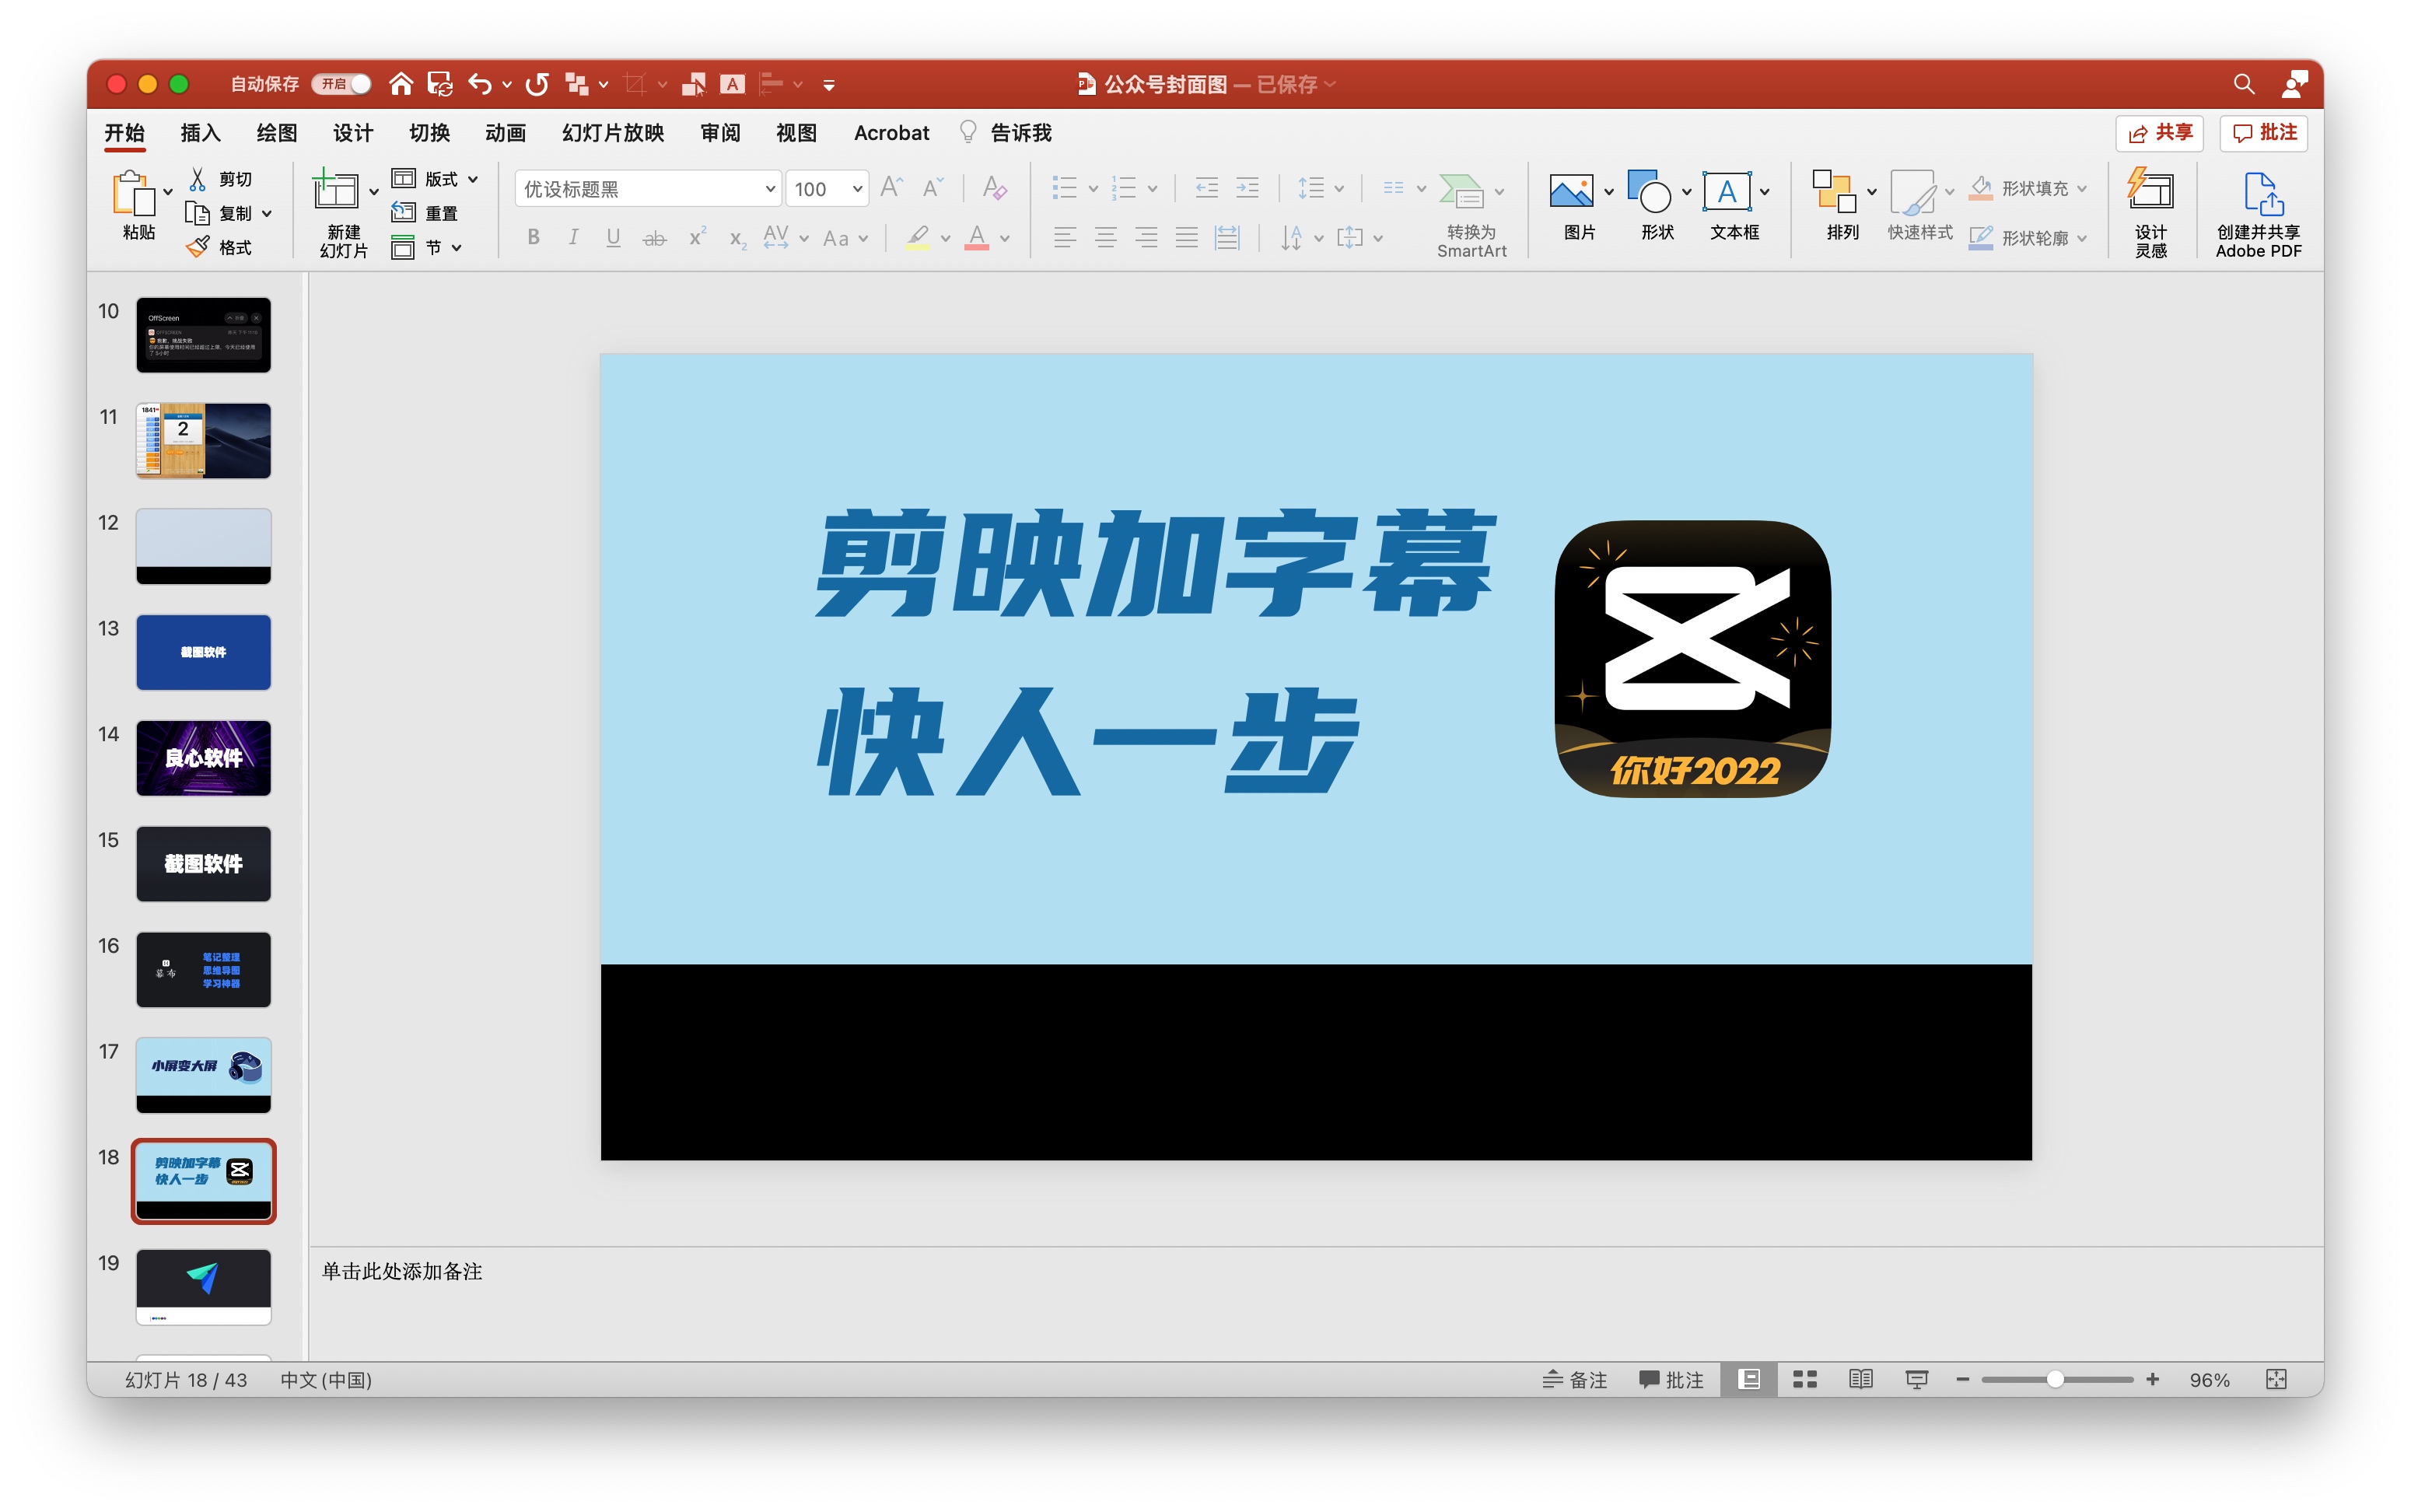Click the 批注 Comments button top right

pos(2264,133)
